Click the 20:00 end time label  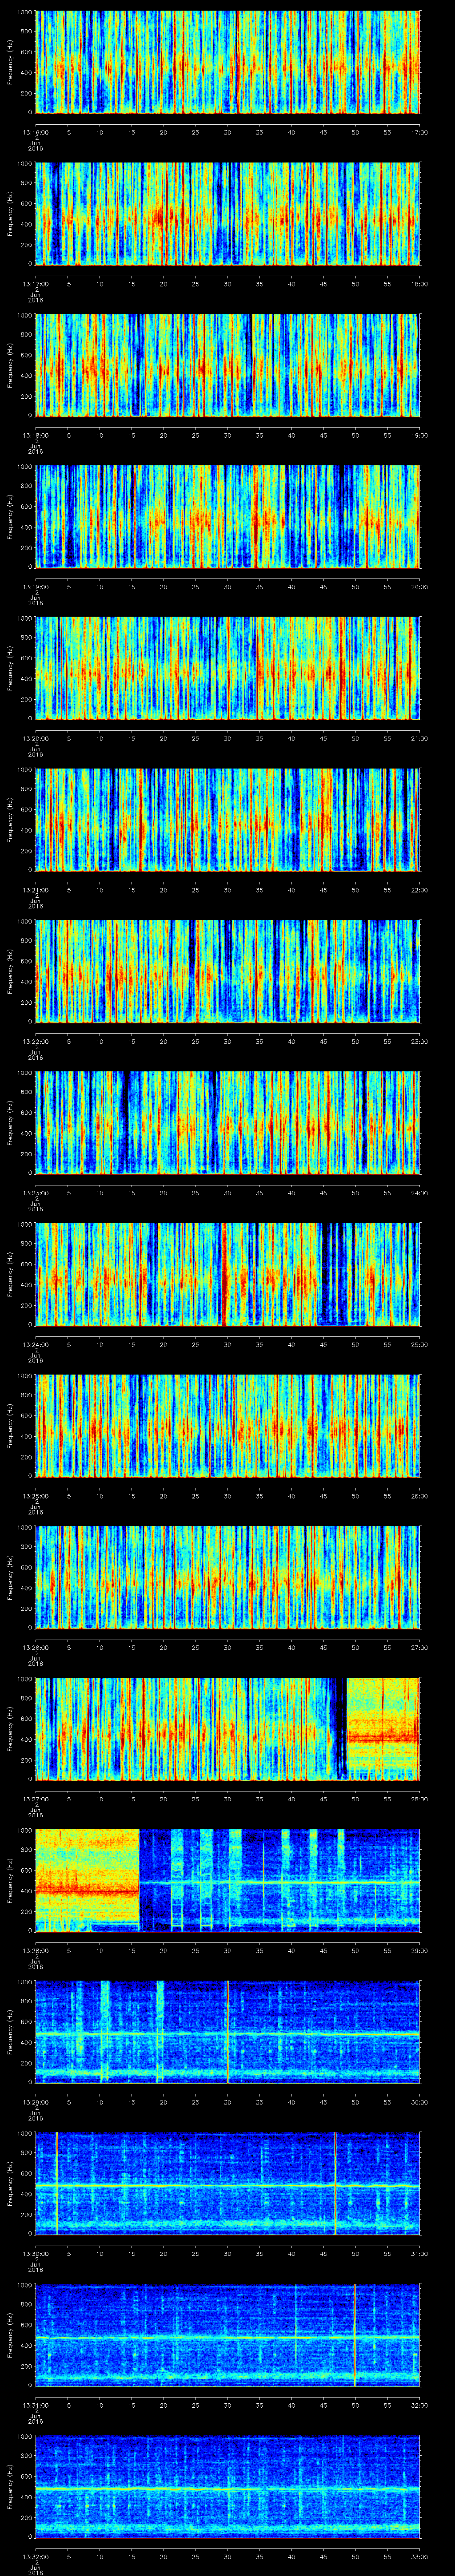[420, 586]
